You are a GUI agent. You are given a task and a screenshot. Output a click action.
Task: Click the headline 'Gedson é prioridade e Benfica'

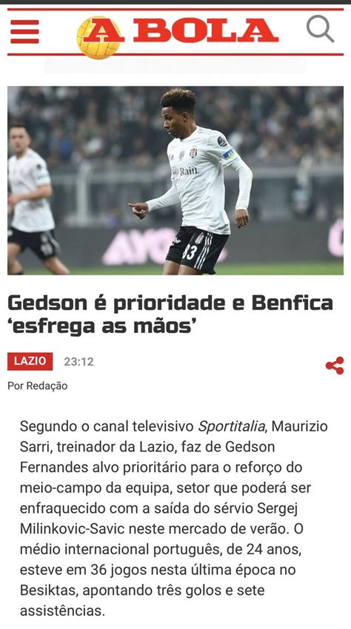[x=170, y=303]
